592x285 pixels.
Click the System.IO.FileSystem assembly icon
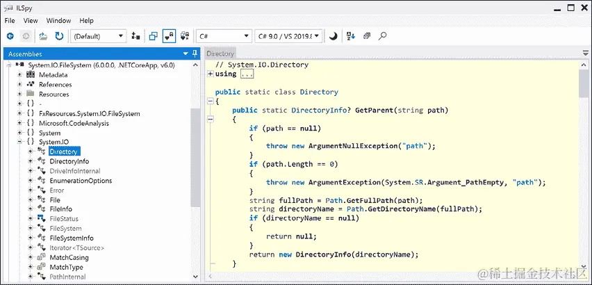20,65
